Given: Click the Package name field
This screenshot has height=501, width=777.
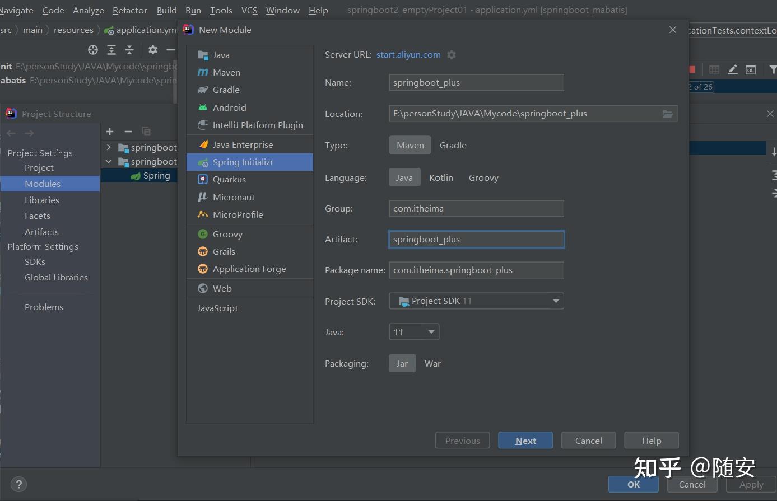Looking at the screenshot, I should point(476,270).
